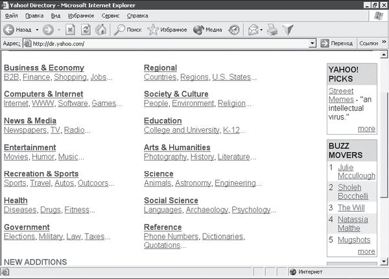
Task: Click the Print icon in toolbar
Action: click(272, 30)
